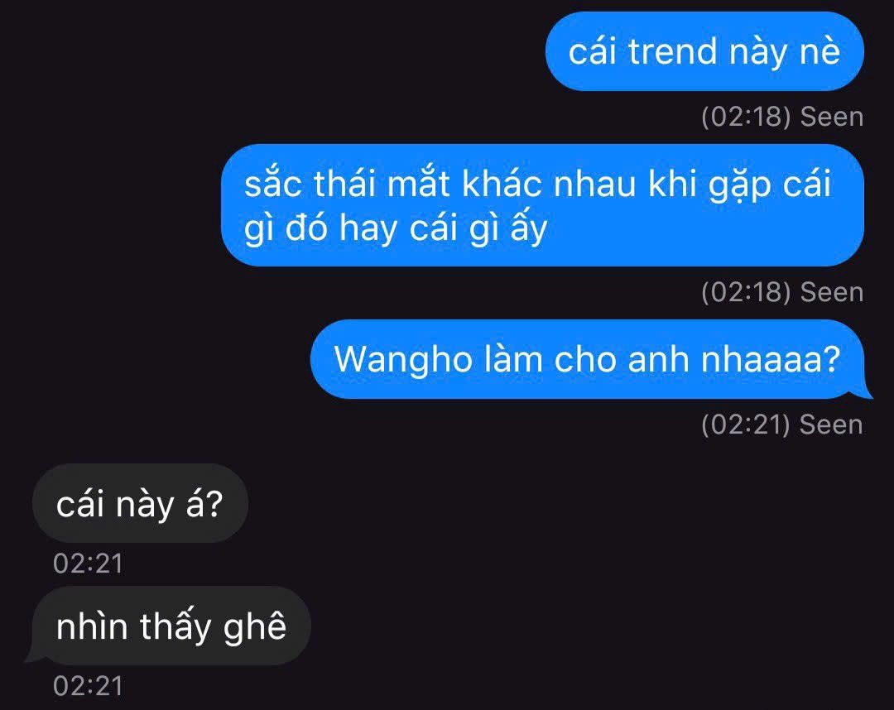
Task: Click the "cái trend này nè" message bubble
Action: point(704,51)
